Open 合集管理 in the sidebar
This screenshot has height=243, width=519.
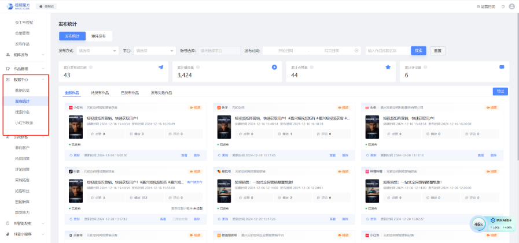pos(23,33)
